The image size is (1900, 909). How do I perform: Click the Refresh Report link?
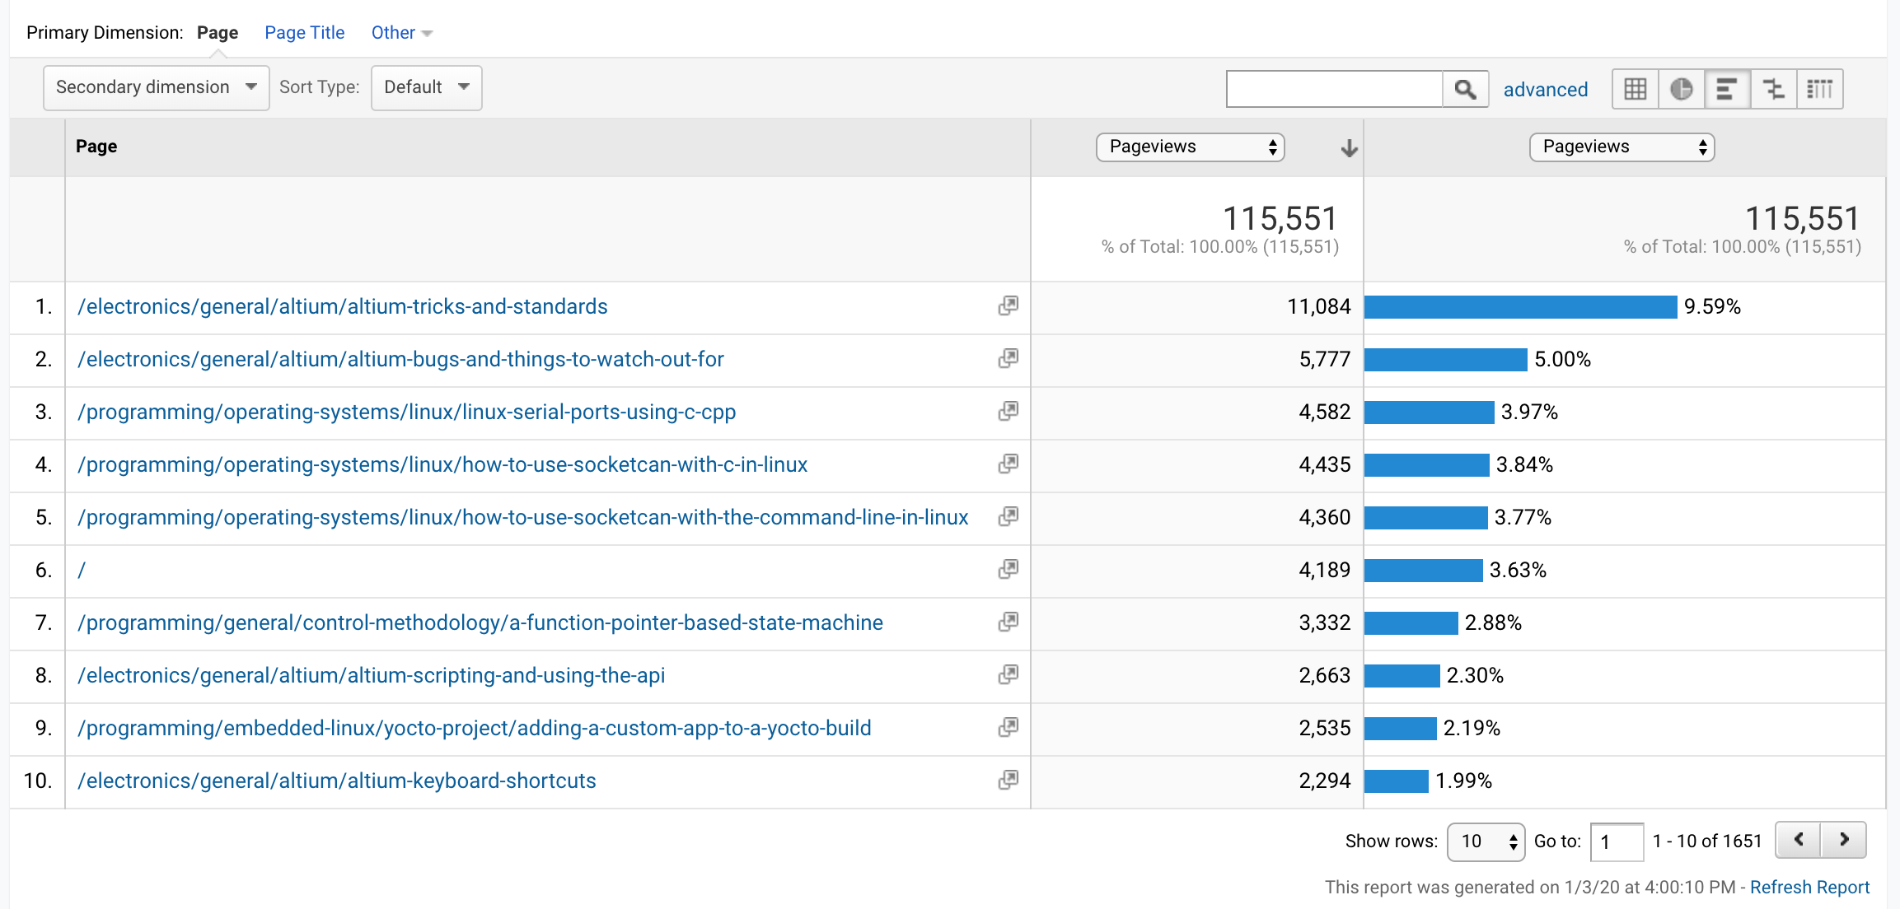point(1809,888)
